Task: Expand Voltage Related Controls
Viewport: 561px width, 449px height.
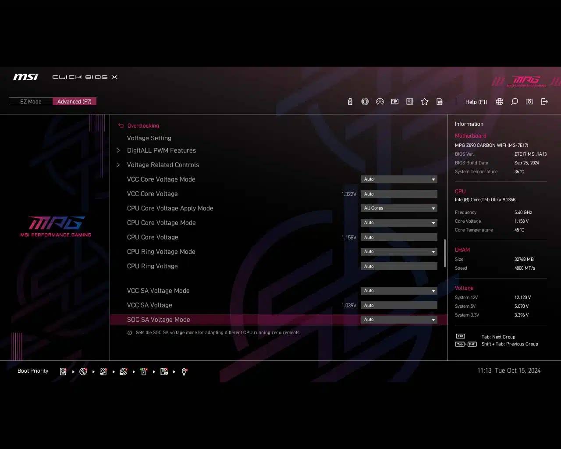Action: [x=163, y=165]
